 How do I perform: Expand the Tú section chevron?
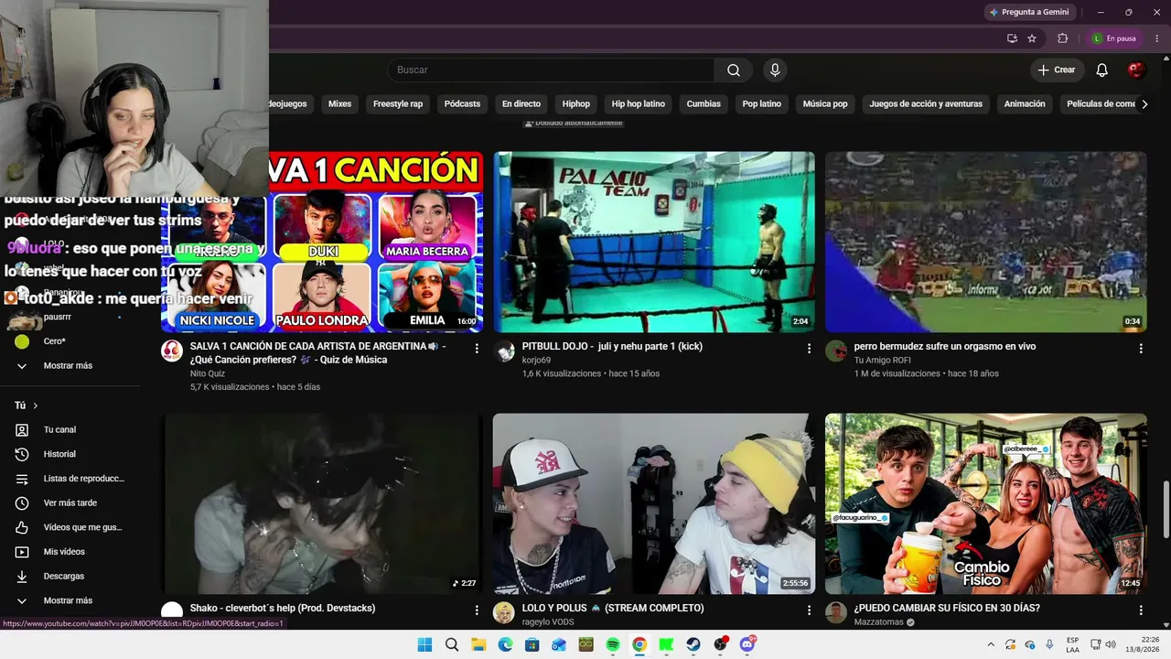pos(36,405)
